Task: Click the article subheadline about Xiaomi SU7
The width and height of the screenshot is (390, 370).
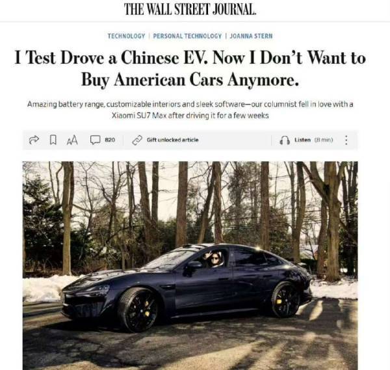Action: [x=190, y=110]
